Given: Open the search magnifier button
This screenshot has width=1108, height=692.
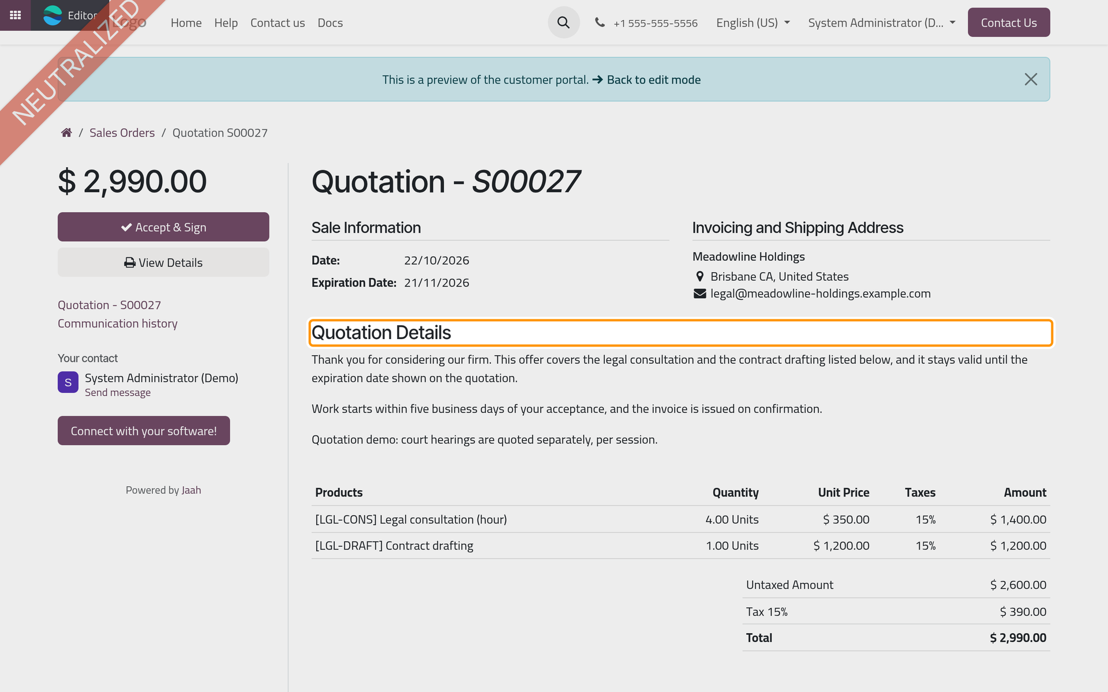Looking at the screenshot, I should 563,22.
